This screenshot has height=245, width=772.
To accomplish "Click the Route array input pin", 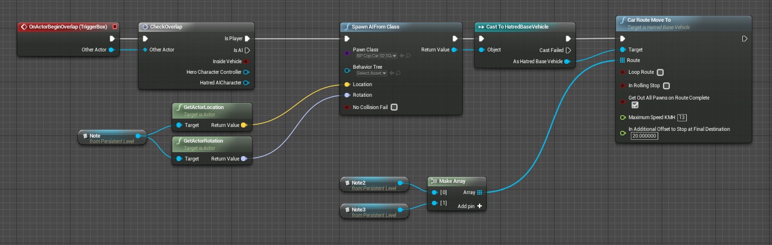I will (622, 60).
